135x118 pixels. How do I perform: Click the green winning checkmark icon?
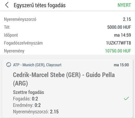[126, 98]
